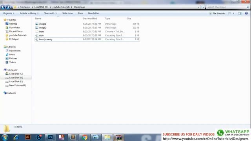Open Google Chrome from the taskbar

85,137
